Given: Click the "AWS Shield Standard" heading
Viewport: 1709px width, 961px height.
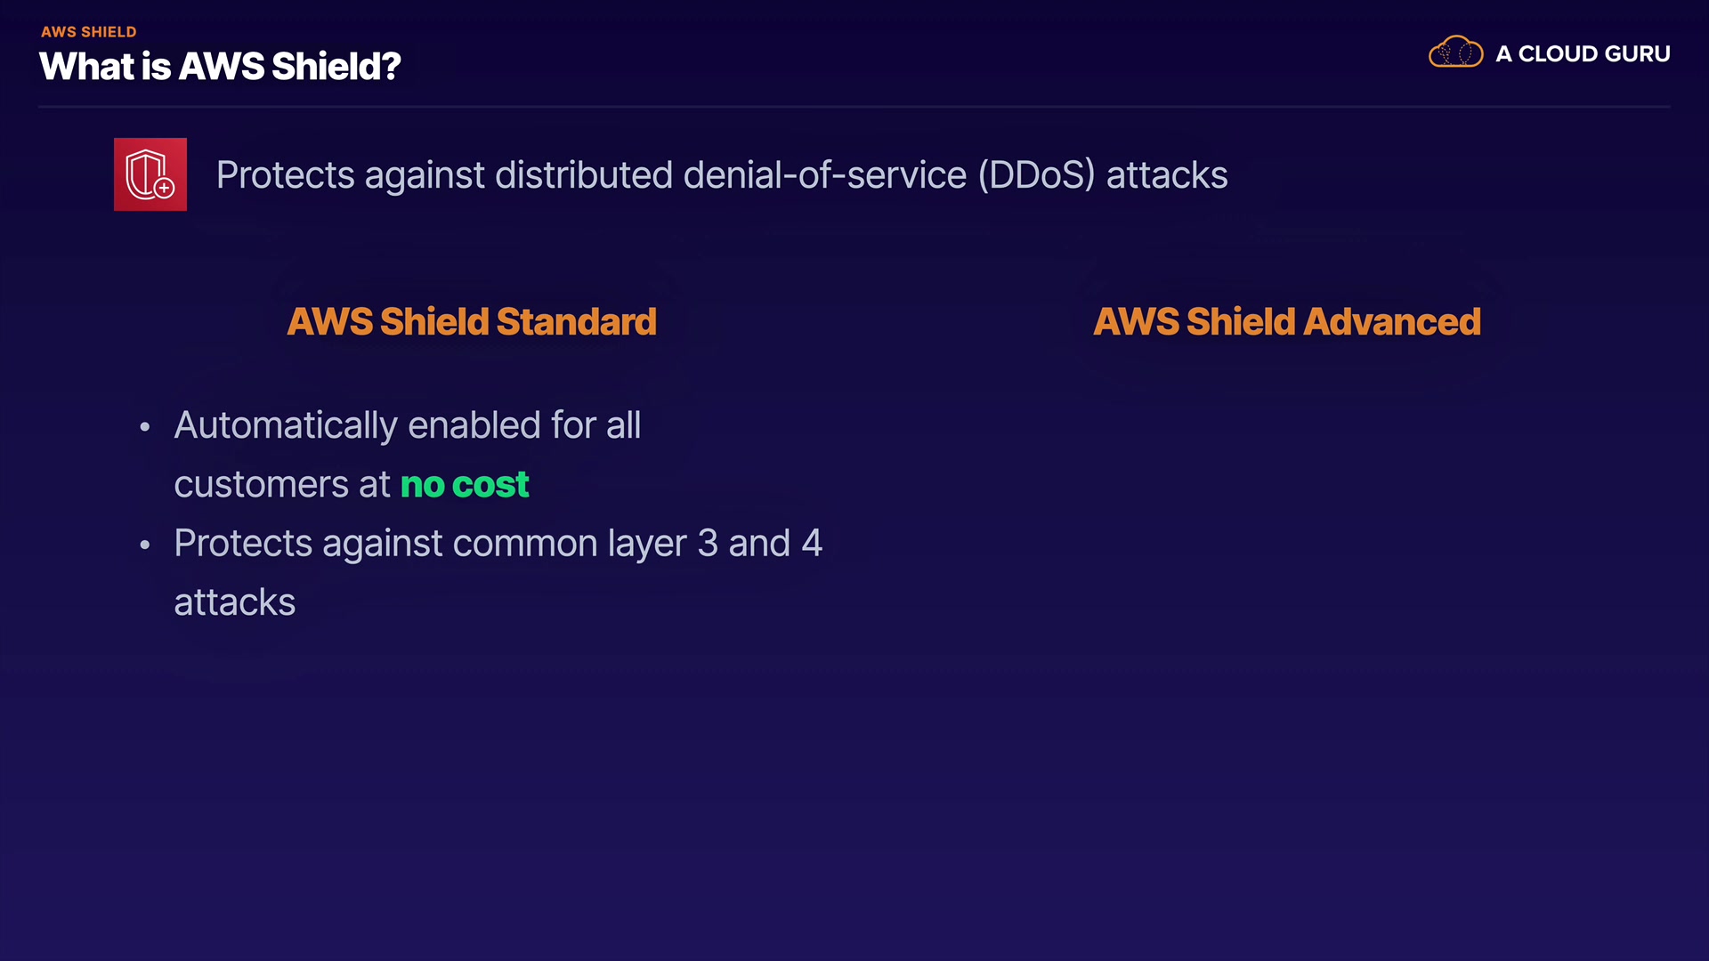Looking at the screenshot, I should (x=472, y=321).
